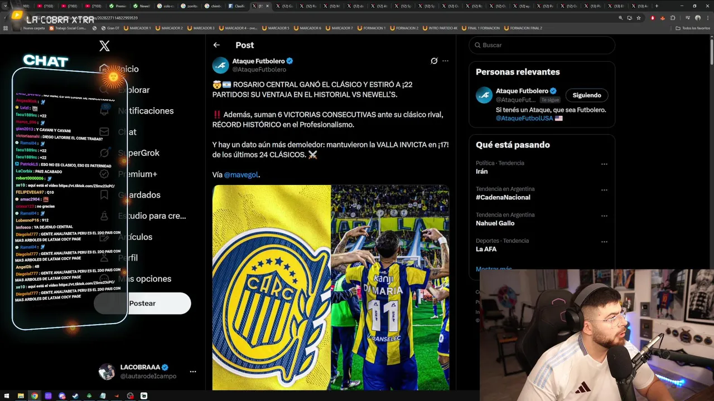This screenshot has height=401, width=714.
Task: Follow the @mavegol mention link
Action: 241,174
